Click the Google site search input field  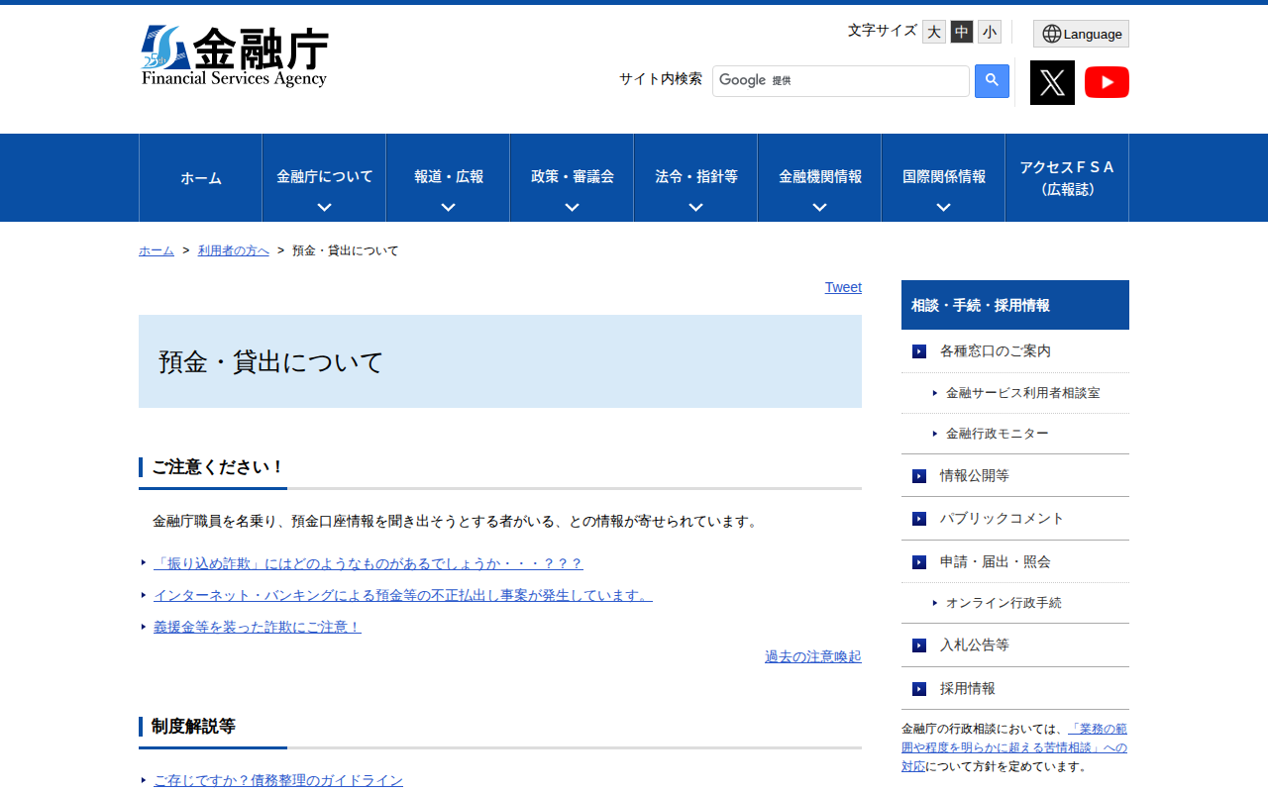click(841, 81)
